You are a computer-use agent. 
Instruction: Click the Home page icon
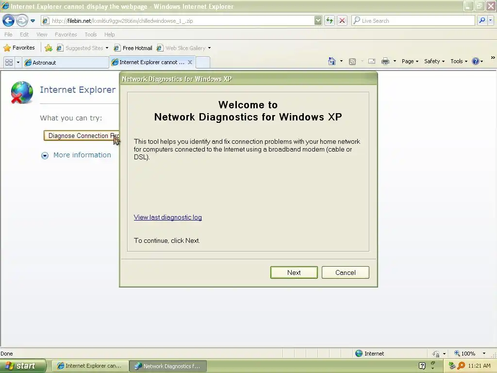coord(332,61)
